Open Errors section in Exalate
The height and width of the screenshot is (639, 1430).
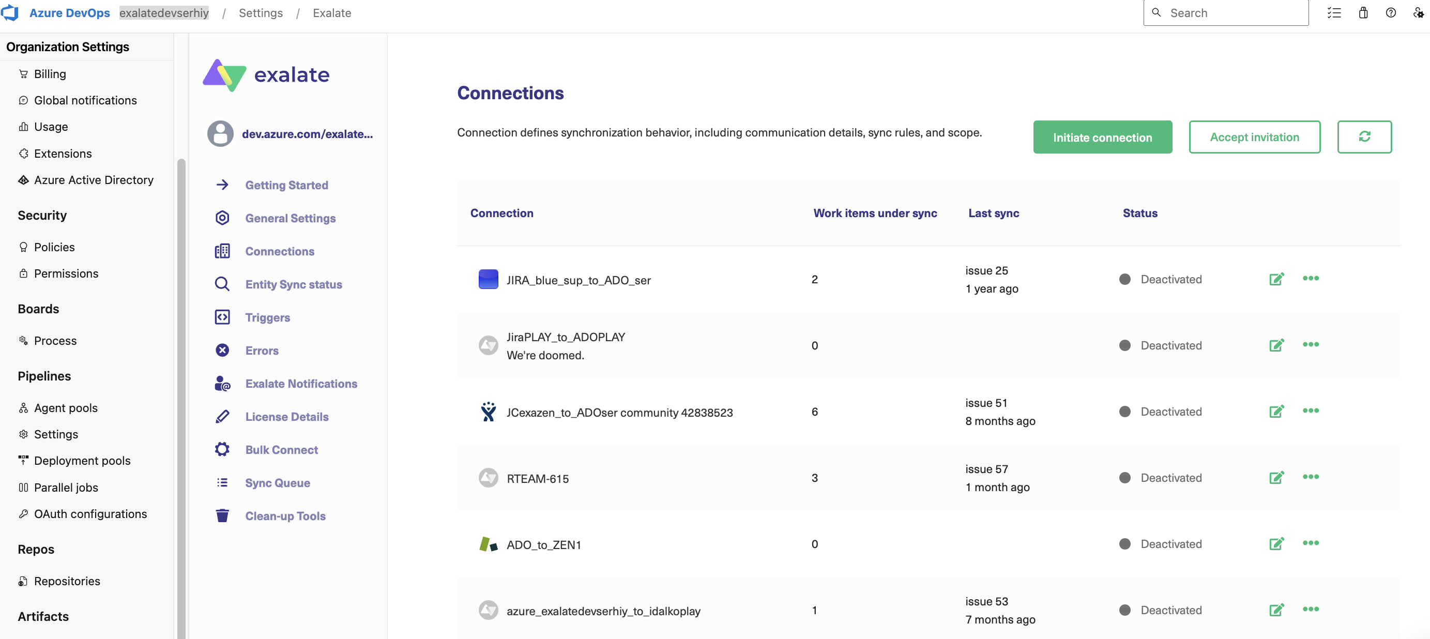tap(262, 350)
